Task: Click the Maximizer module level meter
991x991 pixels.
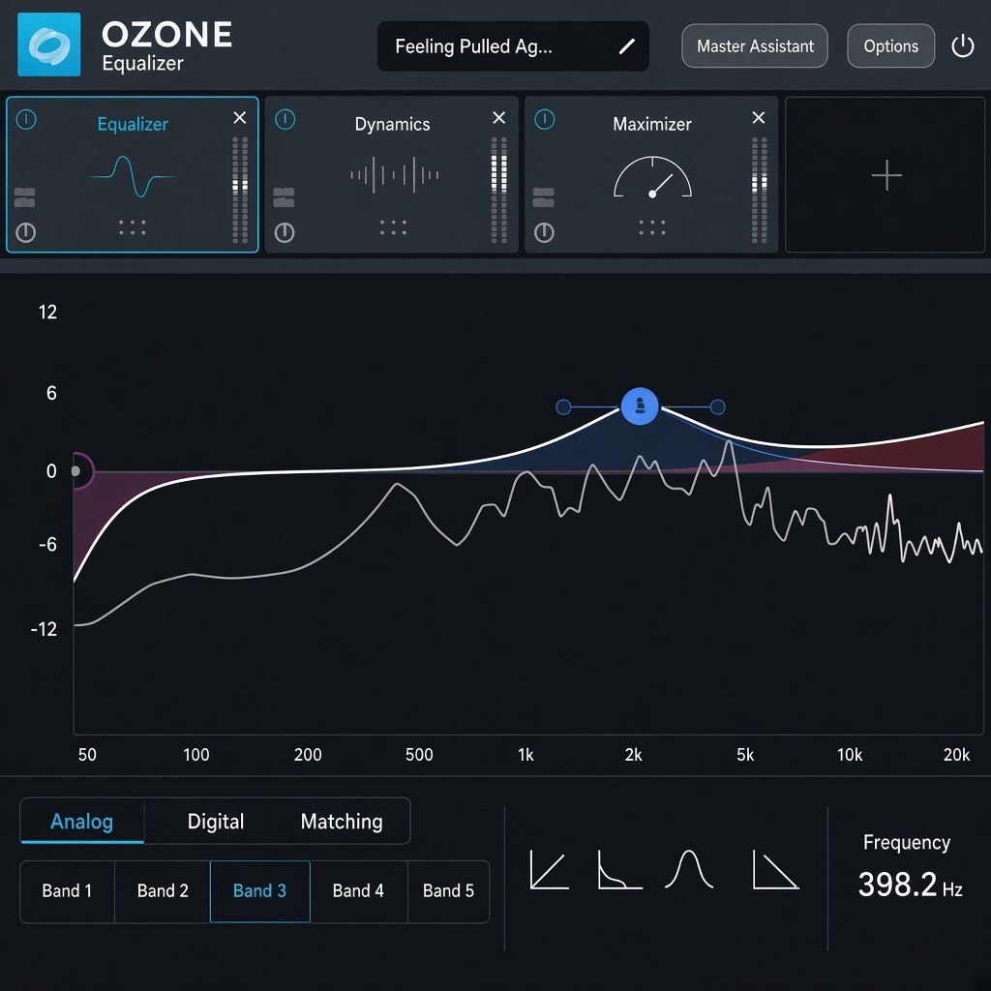Action: [759, 190]
